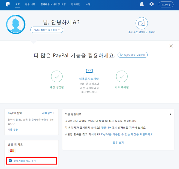This screenshot has height=169, width=179.
Task: Close the PayPal features panel
Action: coord(171,46)
